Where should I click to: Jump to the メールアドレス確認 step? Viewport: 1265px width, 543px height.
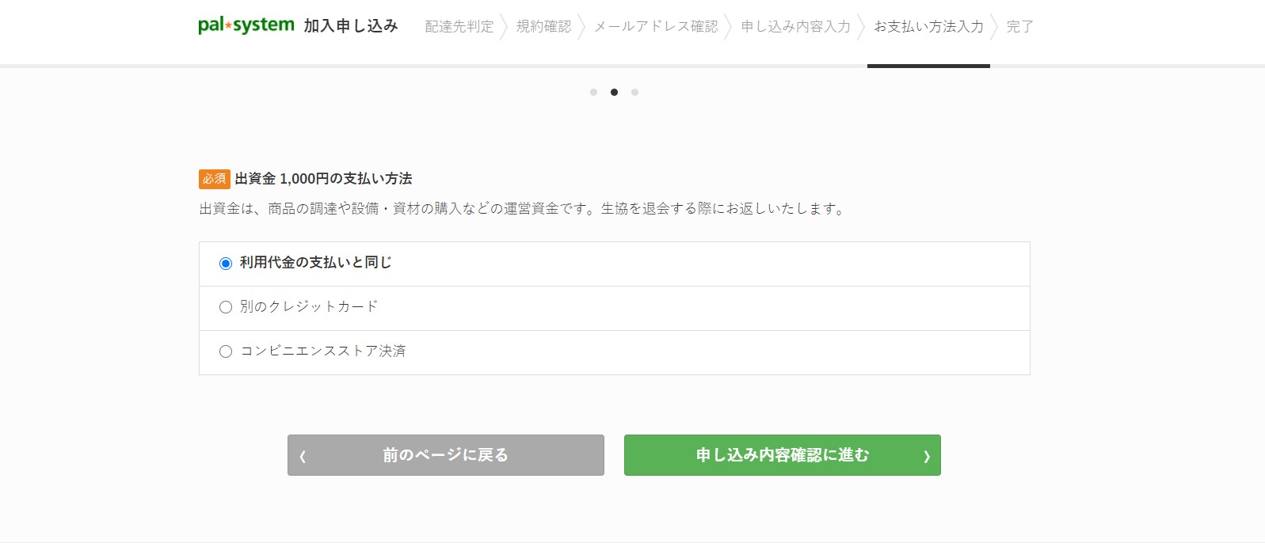pyautogui.click(x=656, y=27)
